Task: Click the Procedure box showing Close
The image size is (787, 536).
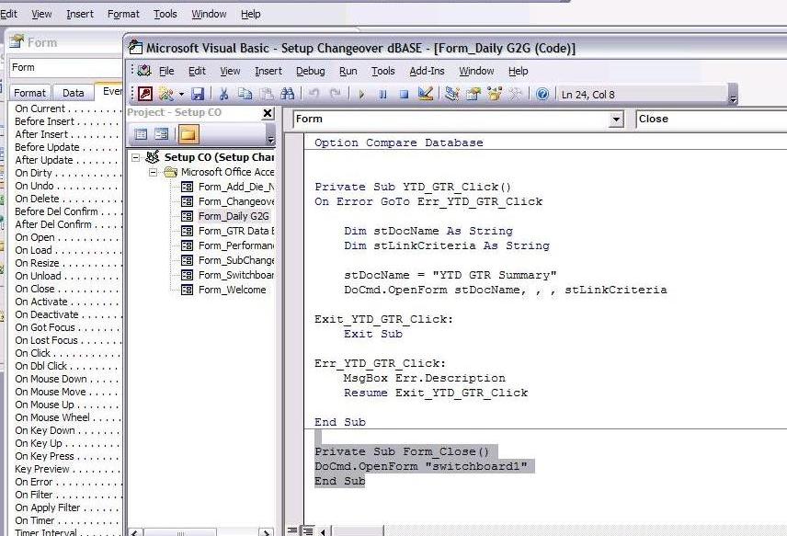Action: point(712,120)
